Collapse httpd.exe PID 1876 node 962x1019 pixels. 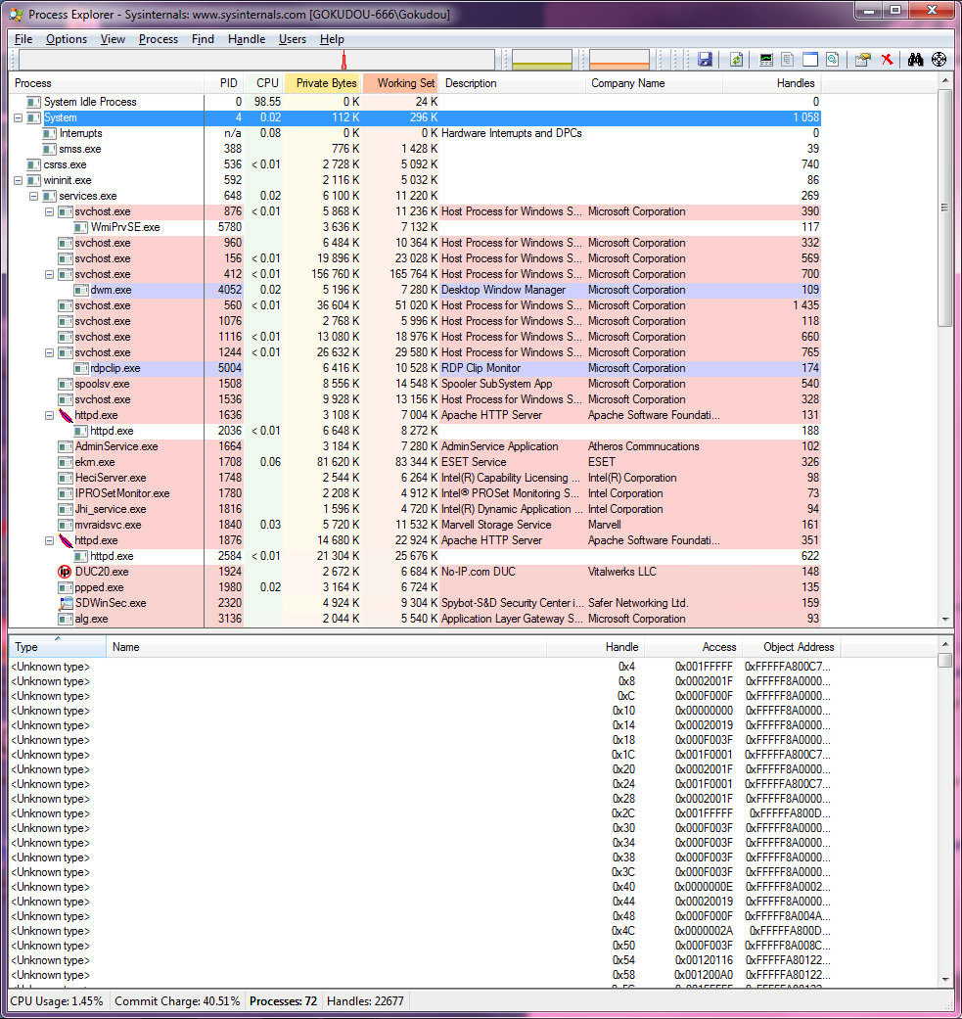[49, 540]
